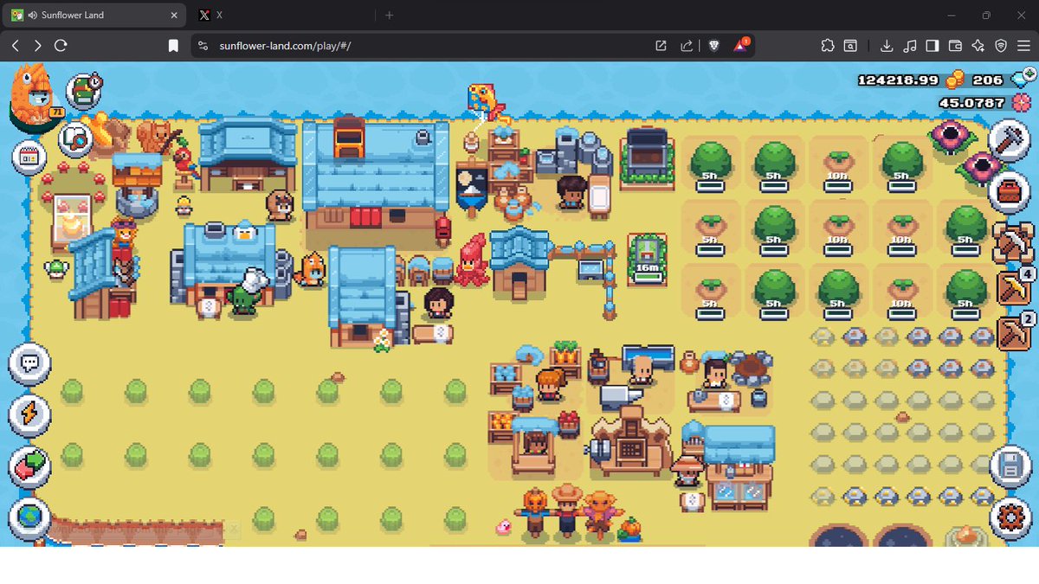Screen dimensions: 1039x584
Task: Select the pickaxe slot with count 2
Action: click(1013, 332)
